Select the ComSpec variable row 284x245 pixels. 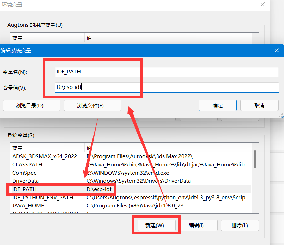click(51, 173)
